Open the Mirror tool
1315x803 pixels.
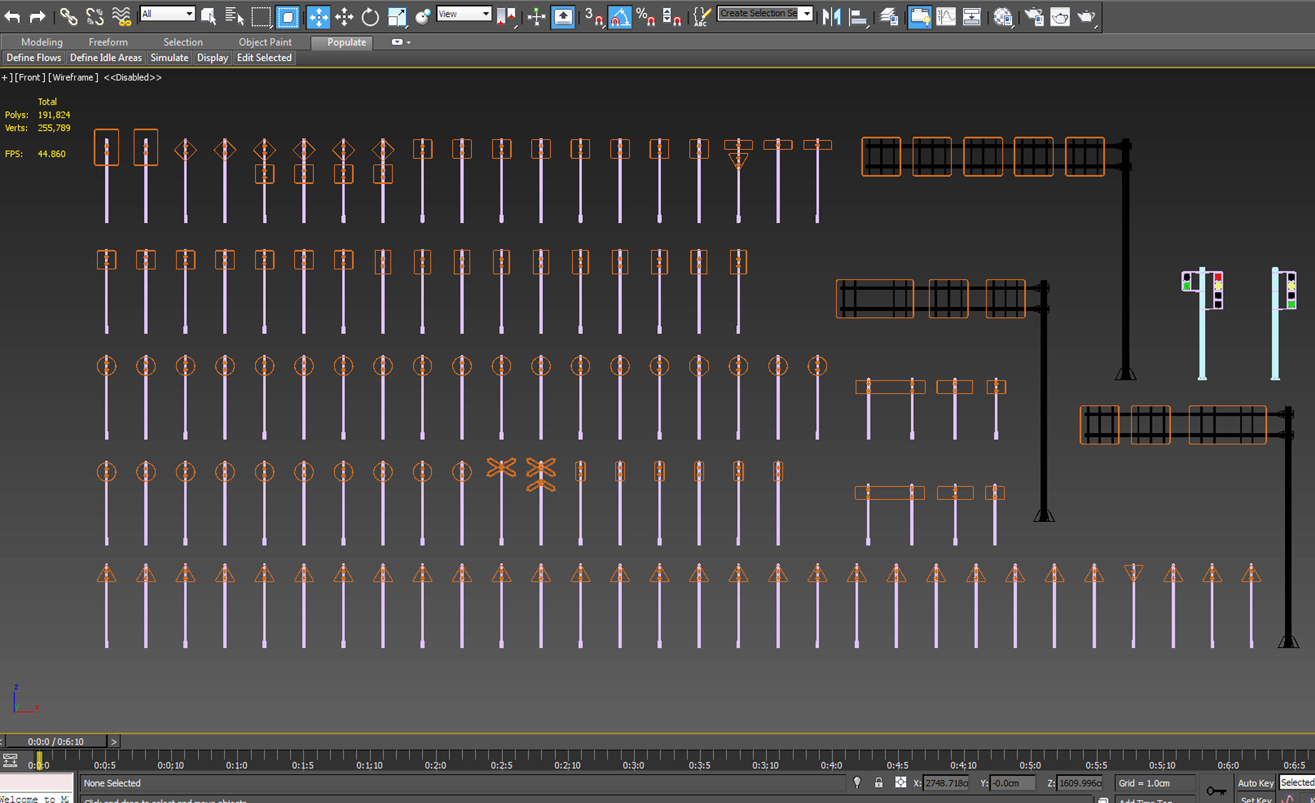tap(831, 17)
